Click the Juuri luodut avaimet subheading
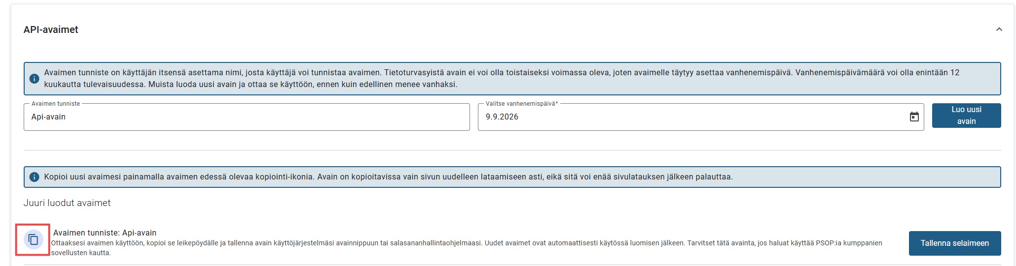 coord(67,203)
